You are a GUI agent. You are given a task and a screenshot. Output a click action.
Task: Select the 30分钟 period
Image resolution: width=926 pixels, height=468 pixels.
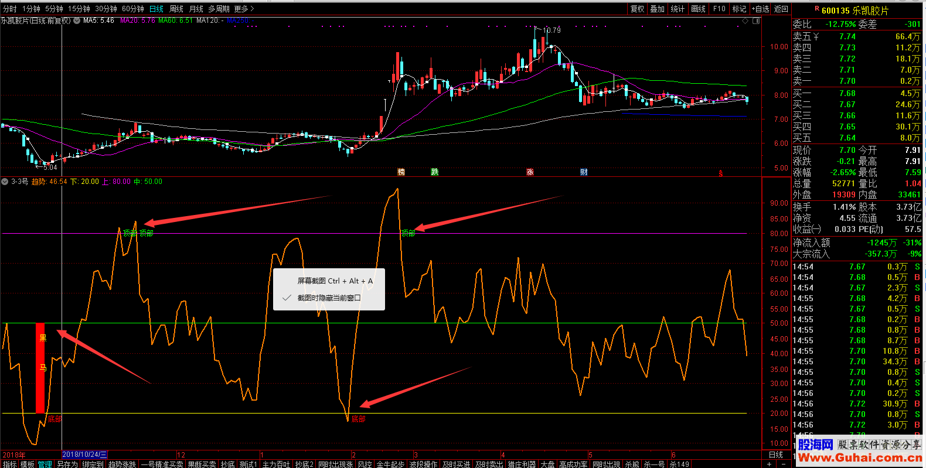click(106, 9)
